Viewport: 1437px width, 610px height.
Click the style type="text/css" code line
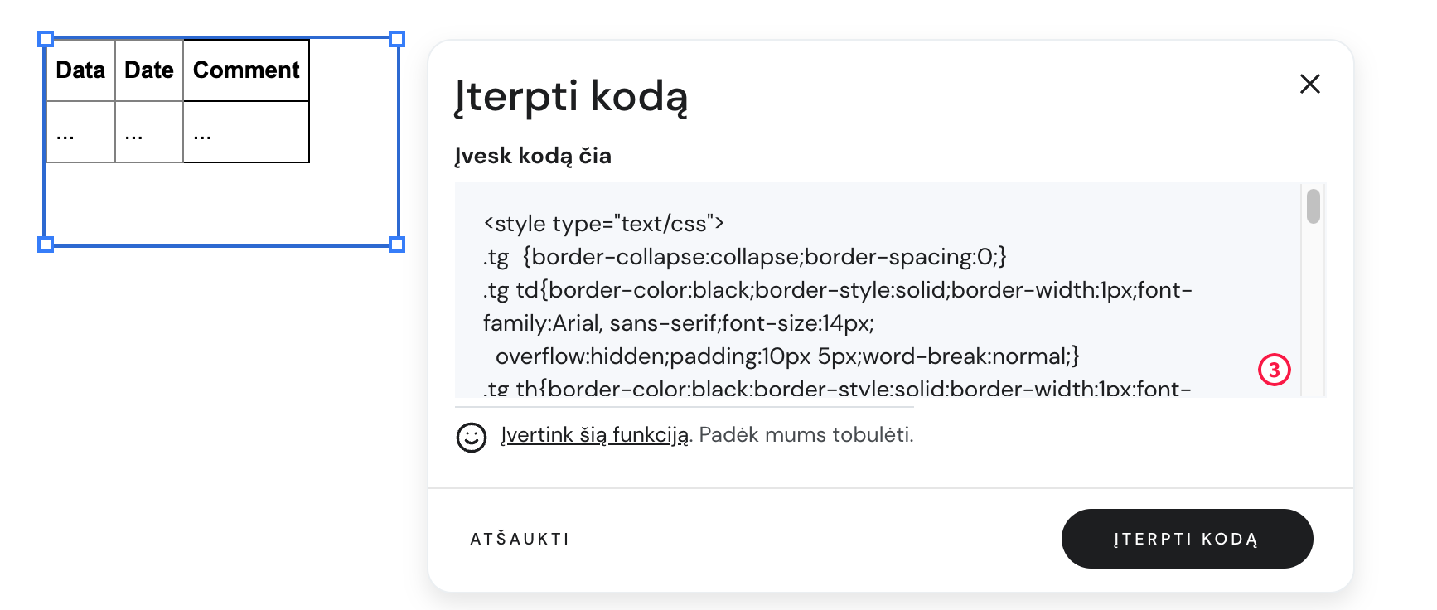(x=603, y=224)
